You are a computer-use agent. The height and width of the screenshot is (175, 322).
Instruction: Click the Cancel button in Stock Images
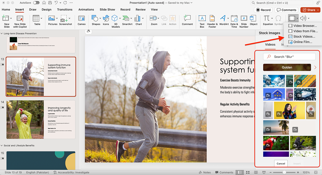[281, 163]
